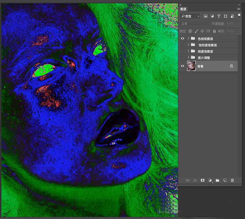Create new fill or adjustment layer
This screenshot has height=219, width=245.
click(x=210, y=180)
